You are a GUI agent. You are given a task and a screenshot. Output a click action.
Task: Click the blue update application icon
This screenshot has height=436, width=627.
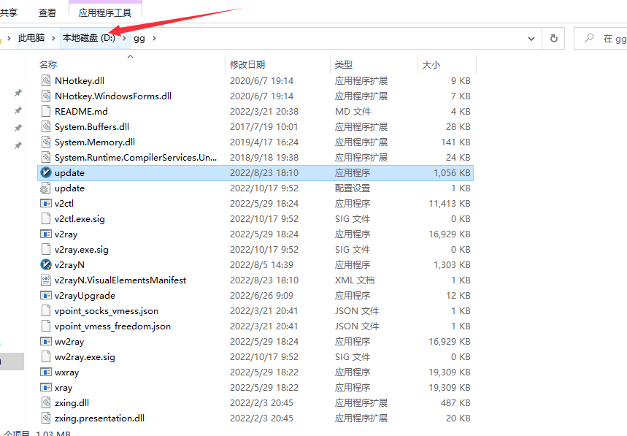46,173
